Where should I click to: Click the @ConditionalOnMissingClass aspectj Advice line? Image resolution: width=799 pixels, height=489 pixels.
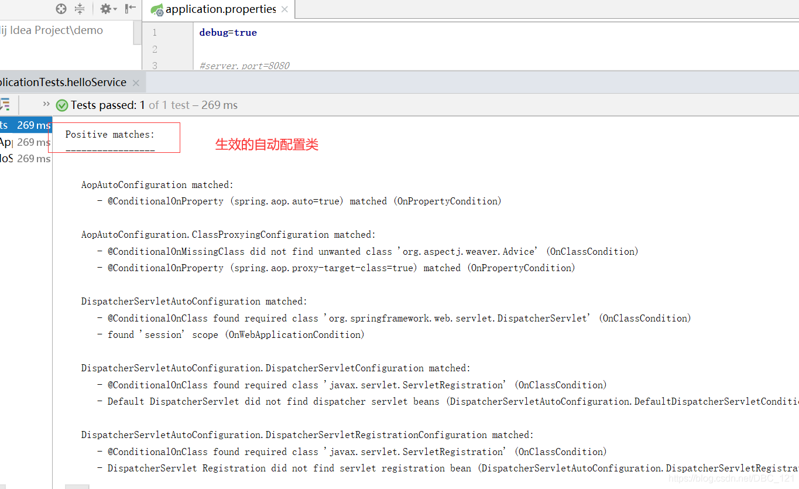pyautogui.click(x=368, y=252)
